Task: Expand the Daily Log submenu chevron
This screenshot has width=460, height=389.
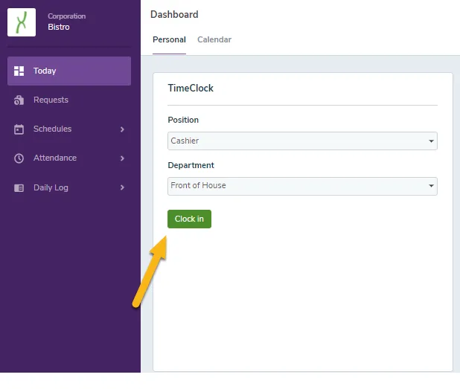Action: 122,187
